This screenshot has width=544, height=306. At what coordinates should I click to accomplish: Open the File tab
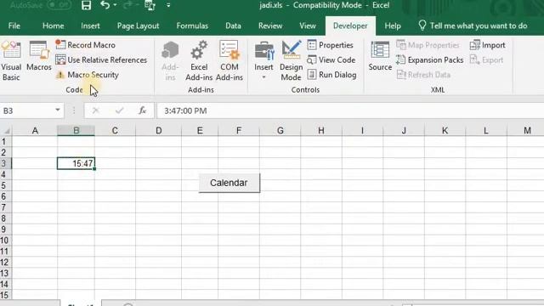coord(14,26)
